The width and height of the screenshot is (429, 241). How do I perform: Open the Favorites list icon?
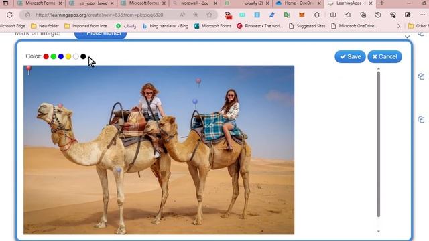coord(348,15)
